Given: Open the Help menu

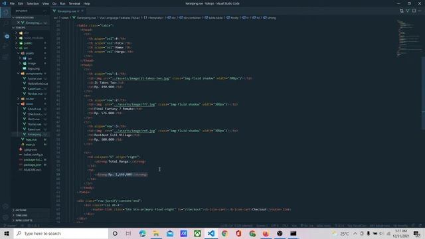Looking at the screenshot, I should click(x=87, y=3).
